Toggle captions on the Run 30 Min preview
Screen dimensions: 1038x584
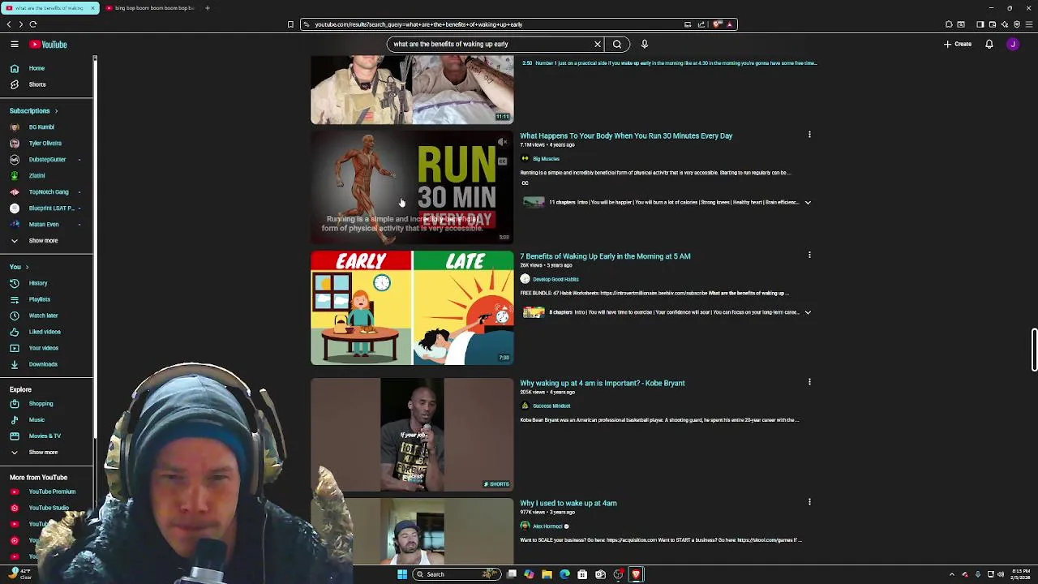pos(503,161)
